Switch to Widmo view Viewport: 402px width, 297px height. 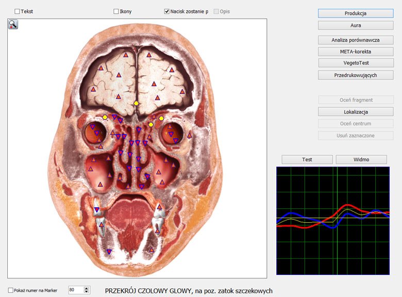[361, 159]
